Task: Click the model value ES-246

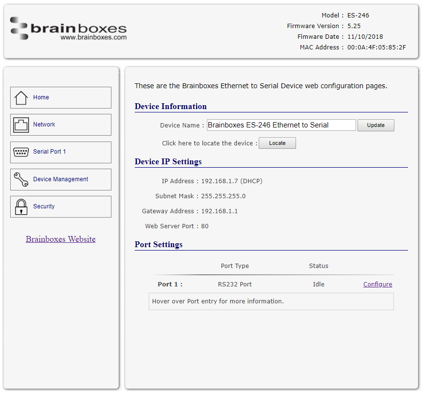Action: 358,16
